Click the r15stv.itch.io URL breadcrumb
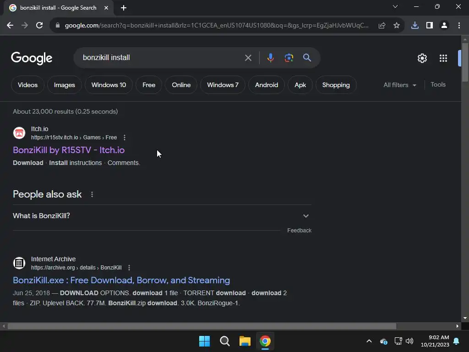Viewport: 469px width, 352px height. coord(74,137)
